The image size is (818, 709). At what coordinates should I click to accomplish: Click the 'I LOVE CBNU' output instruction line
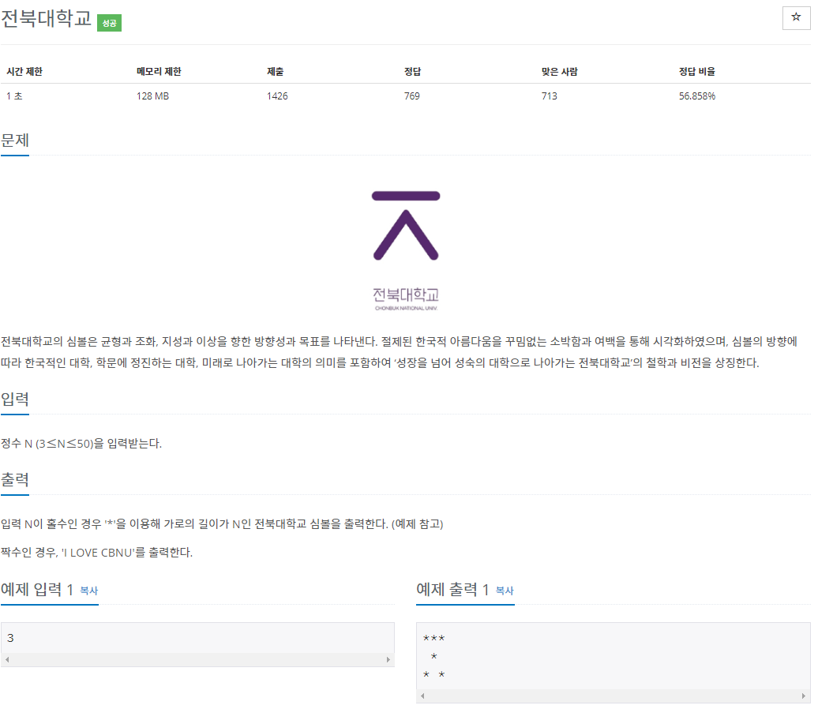(x=96, y=553)
